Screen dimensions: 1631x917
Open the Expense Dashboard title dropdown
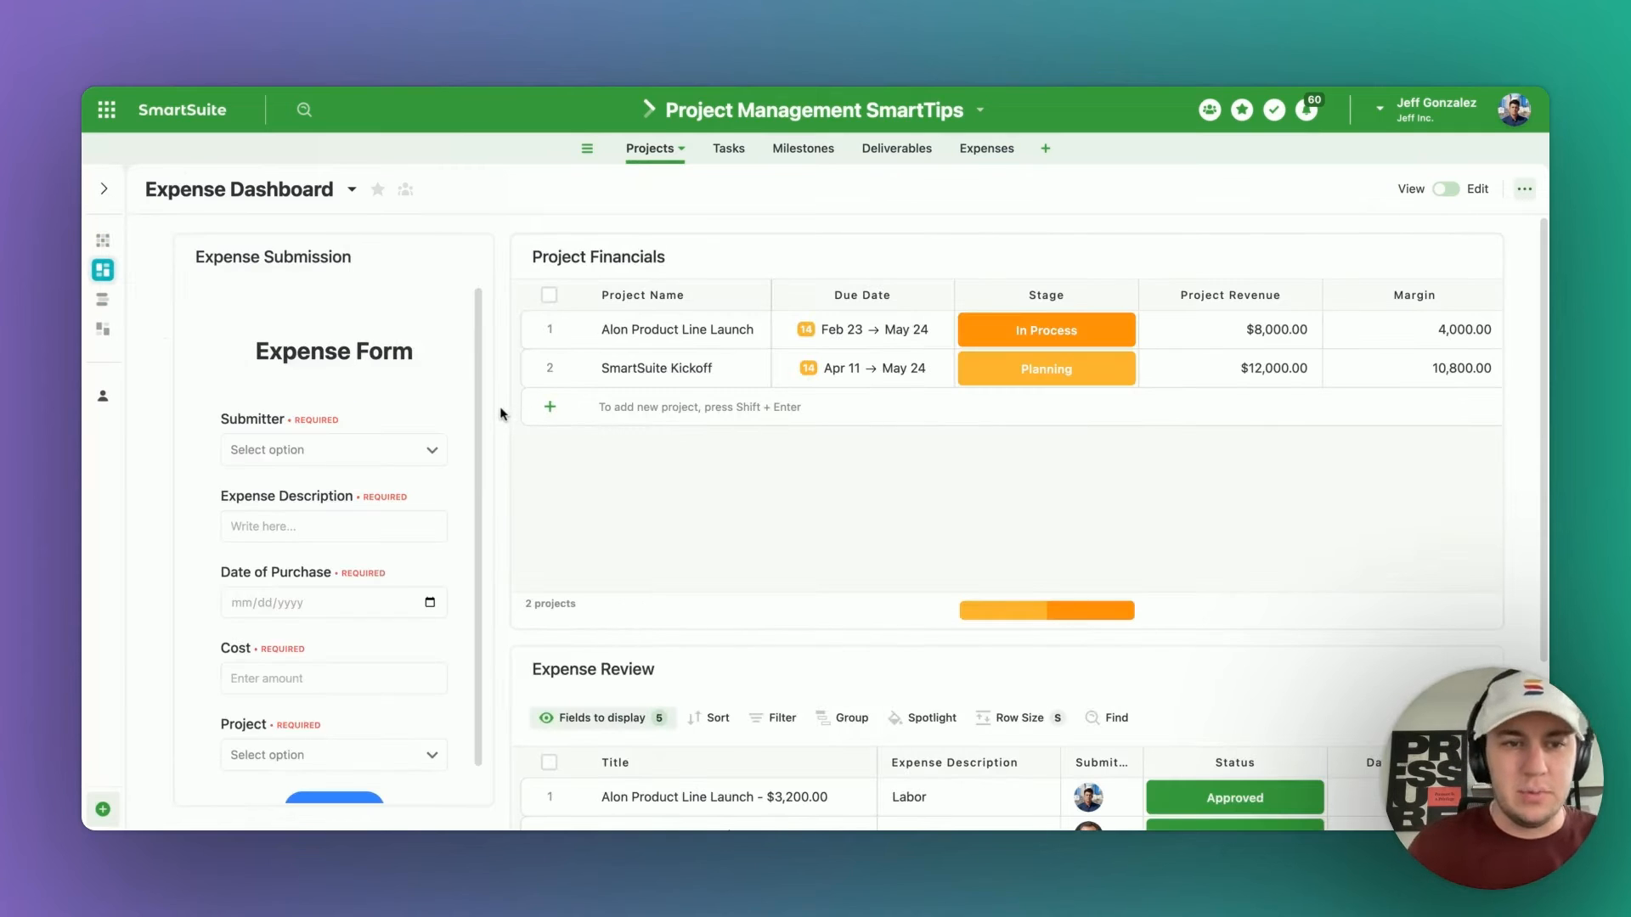click(x=351, y=189)
